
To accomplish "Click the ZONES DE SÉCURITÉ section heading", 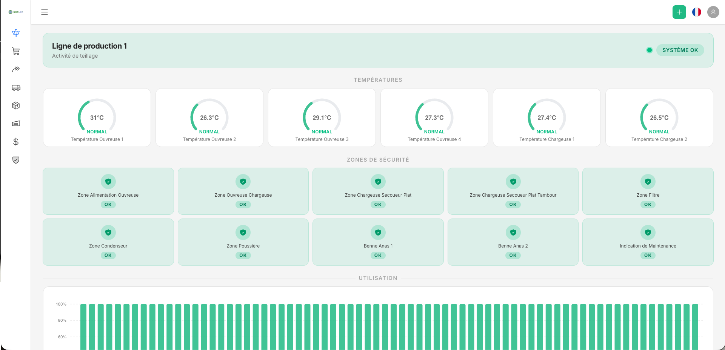I will pyautogui.click(x=378, y=160).
